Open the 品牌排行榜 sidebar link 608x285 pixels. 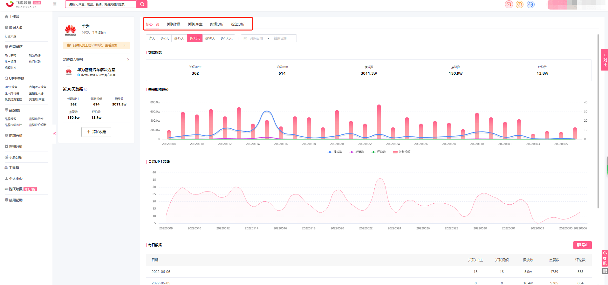[36, 119]
